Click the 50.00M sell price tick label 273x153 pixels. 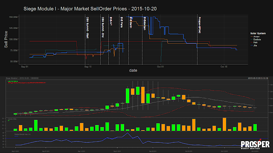tap(14, 61)
